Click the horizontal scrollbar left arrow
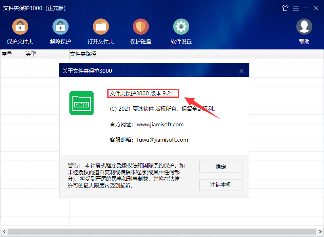324x237 pixels. [x=4, y=231]
